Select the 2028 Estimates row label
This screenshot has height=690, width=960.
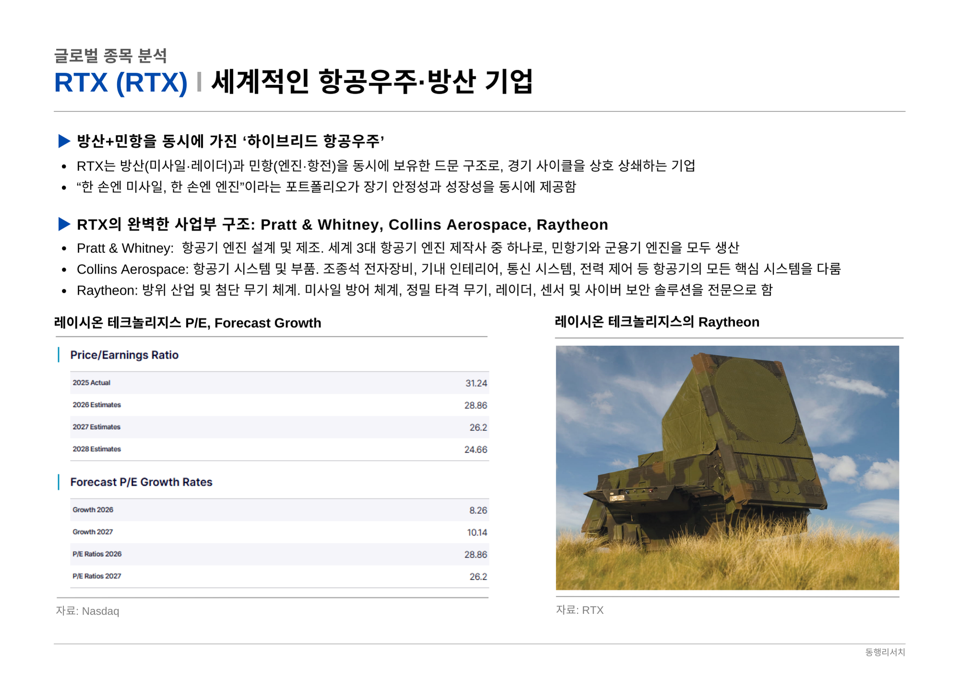tap(96, 449)
